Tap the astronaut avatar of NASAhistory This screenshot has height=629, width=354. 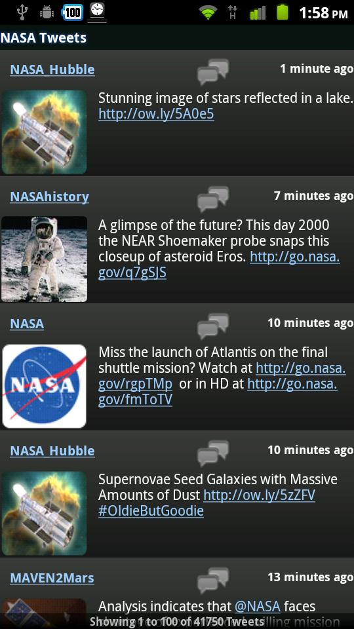[44, 259]
